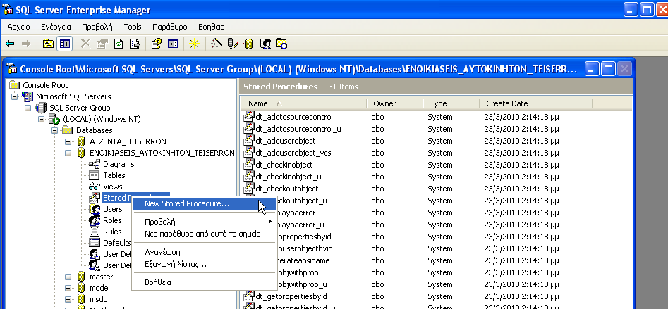Select the Defaults tree node
The height and width of the screenshot is (309, 668).
point(116,243)
